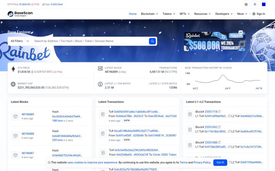Click latest block number 48746889 in stats
275x171 pixels.
[x=111, y=72]
